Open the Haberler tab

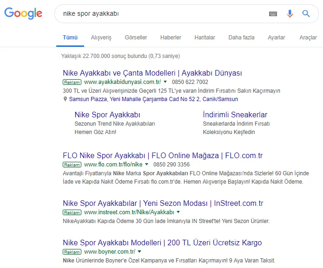[171, 38]
